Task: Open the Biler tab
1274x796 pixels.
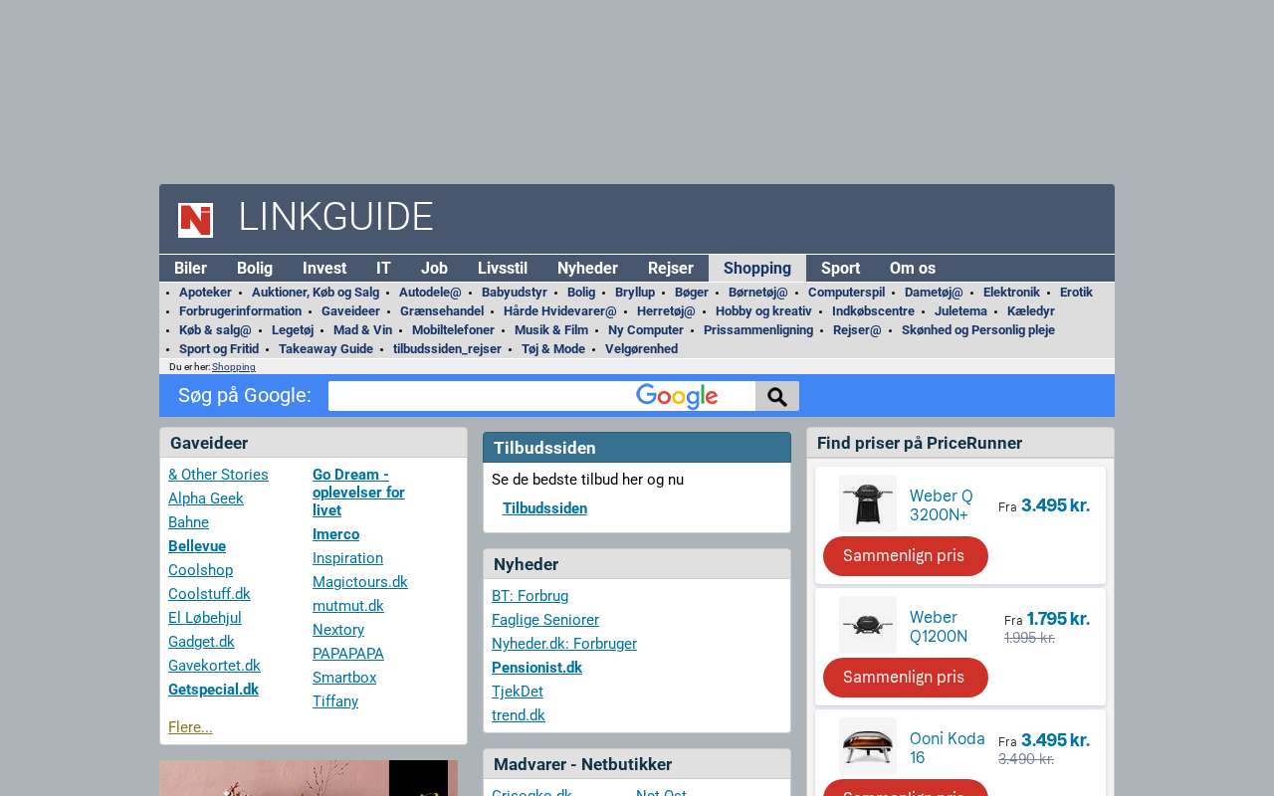Action: (x=190, y=268)
